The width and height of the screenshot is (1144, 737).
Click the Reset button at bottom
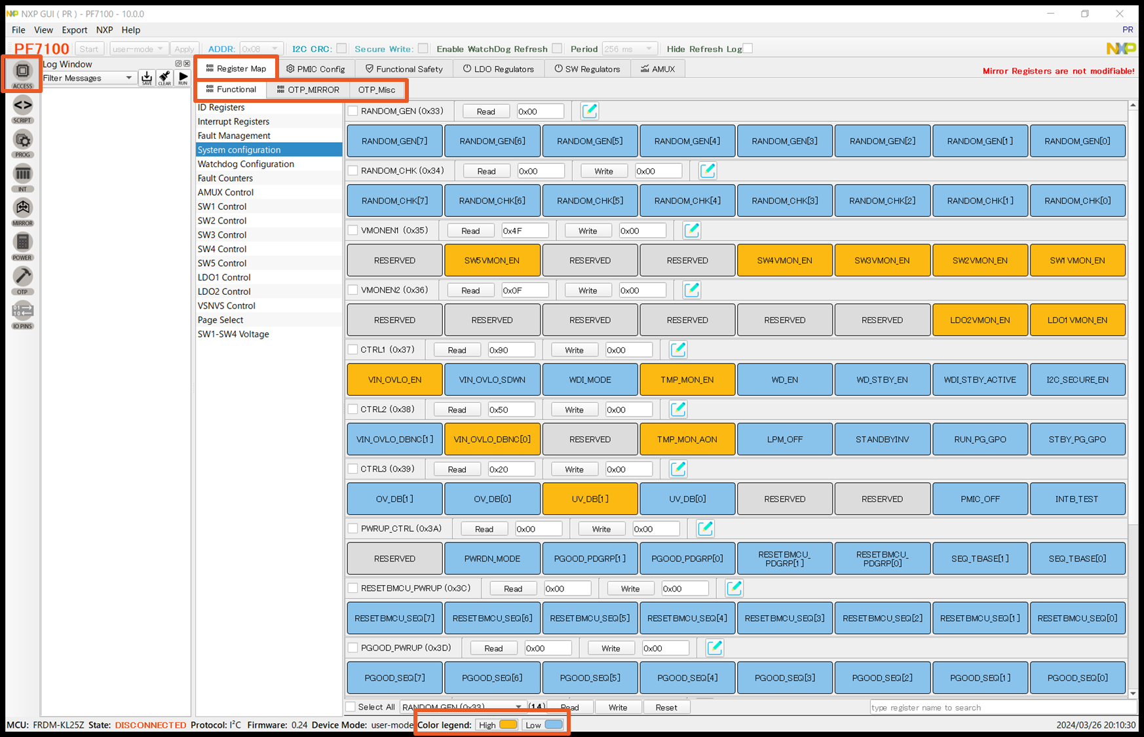[x=666, y=708]
